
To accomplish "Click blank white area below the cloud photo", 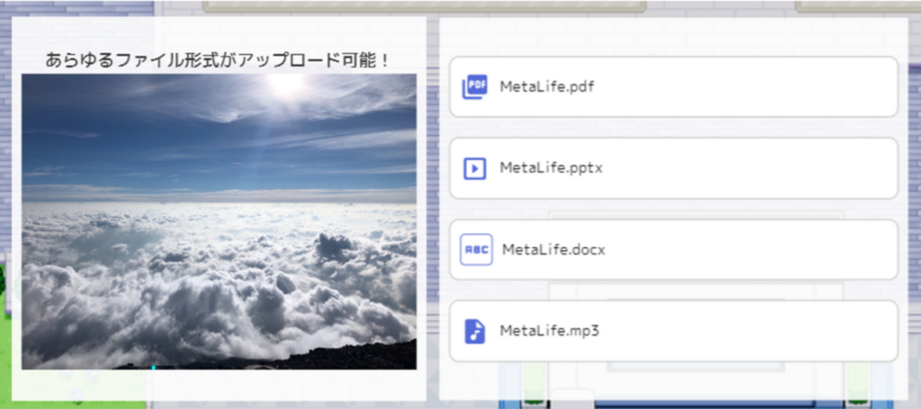I will (219, 385).
